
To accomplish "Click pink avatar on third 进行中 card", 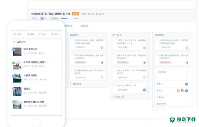I will pos(144,77).
